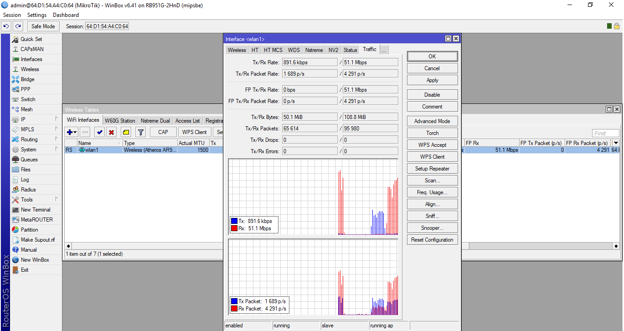Click the Find search field
Viewport: 624px width, 331px height.
point(605,133)
